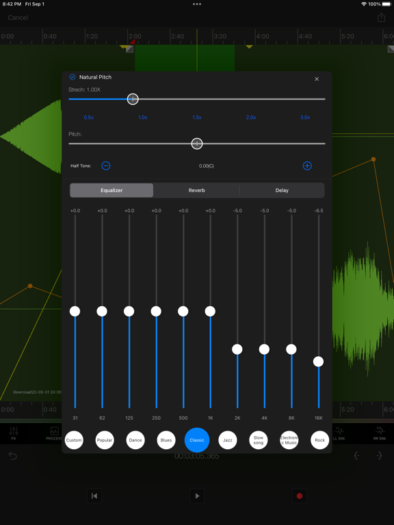Click the 0.00(C) half tone value

pos(207,166)
